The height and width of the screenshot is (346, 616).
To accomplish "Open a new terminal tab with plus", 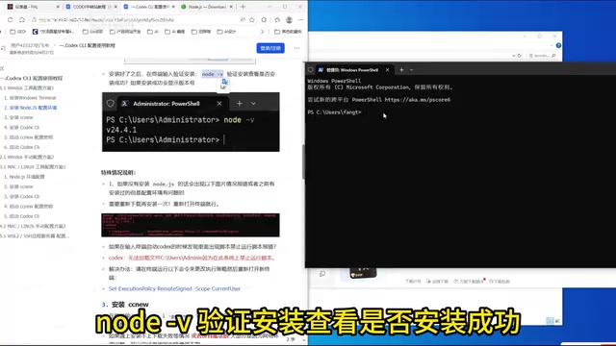I will point(401,70).
